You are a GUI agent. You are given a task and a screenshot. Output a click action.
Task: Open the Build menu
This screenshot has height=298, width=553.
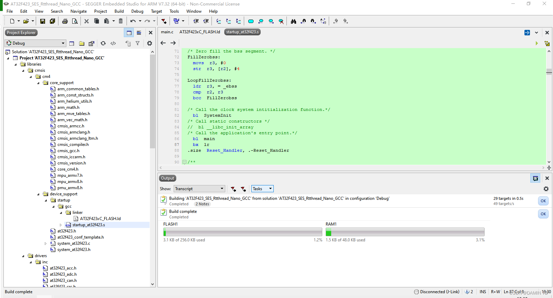(119, 11)
